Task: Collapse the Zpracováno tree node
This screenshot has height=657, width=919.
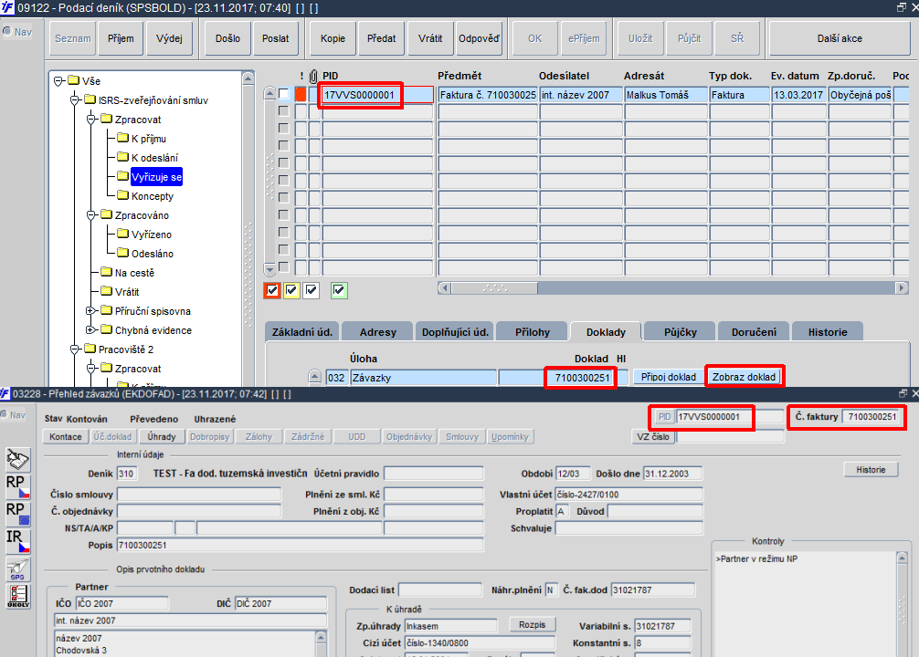Action: [90, 215]
